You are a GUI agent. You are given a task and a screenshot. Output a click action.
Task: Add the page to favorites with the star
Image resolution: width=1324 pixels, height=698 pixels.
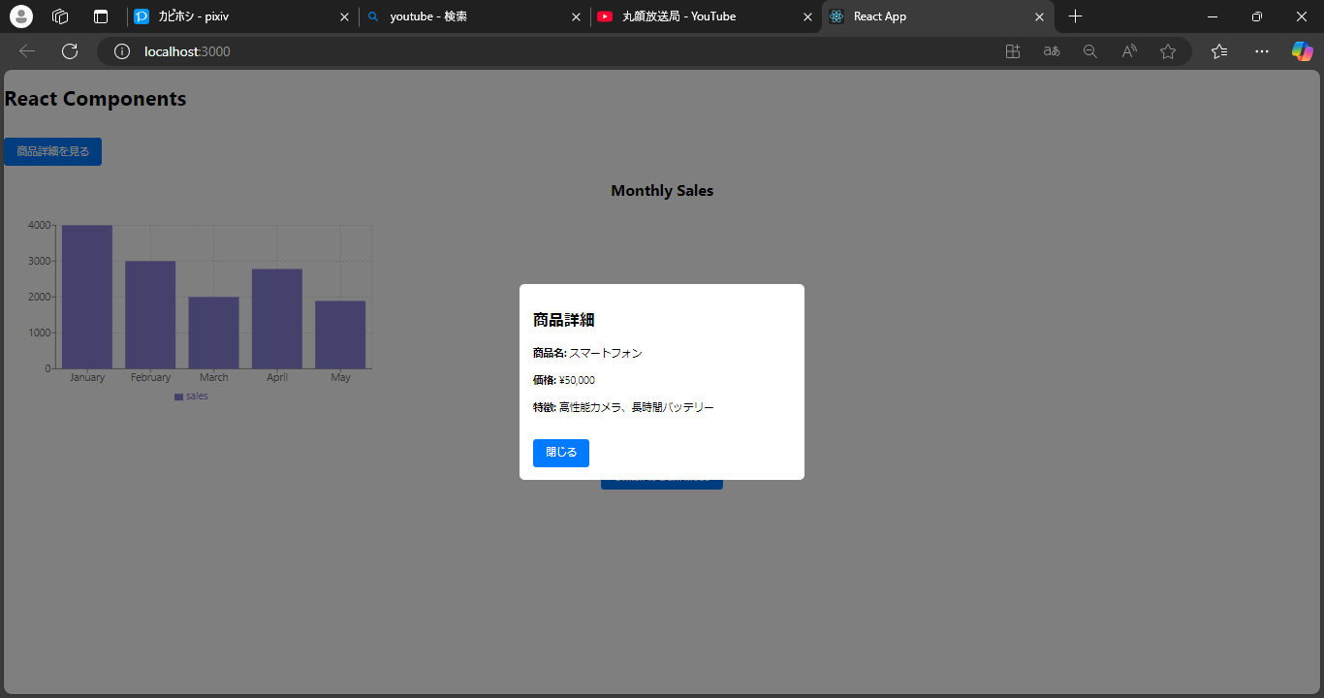[1167, 50]
